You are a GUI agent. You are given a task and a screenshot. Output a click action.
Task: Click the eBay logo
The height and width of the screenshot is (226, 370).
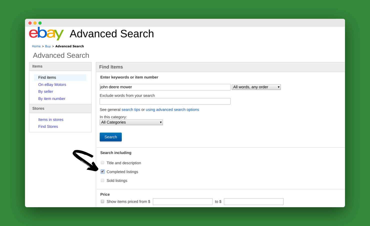pos(46,34)
